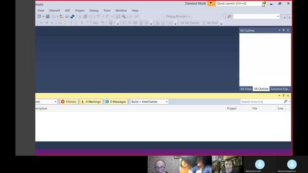The width and height of the screenshot is (308, 173).
Task: Sort by the File column header
Action: coord(255,108)
